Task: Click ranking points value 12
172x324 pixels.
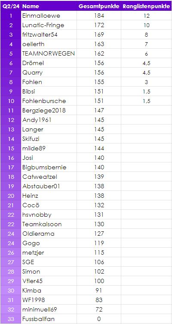Action: [x=147, y=16]
